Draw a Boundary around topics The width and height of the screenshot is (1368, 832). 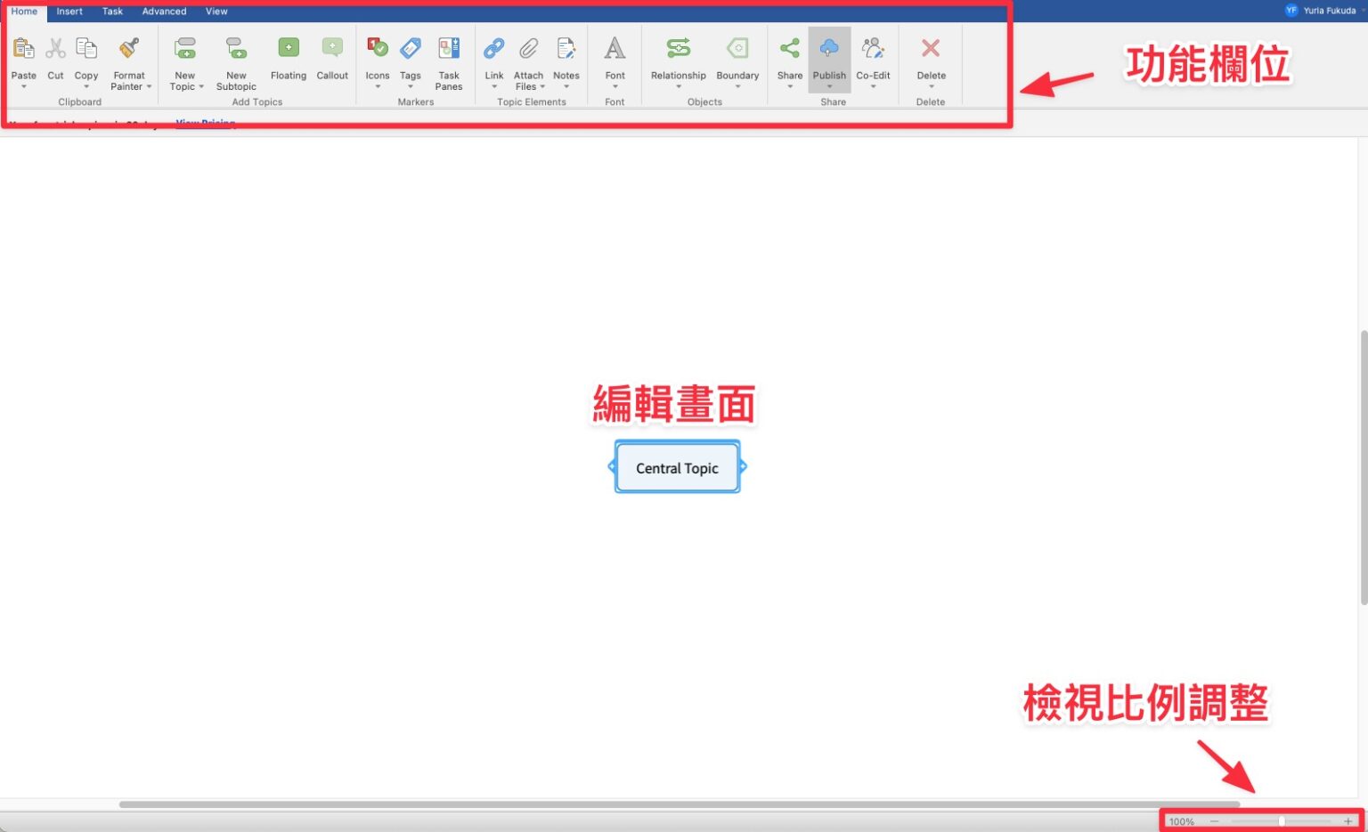[737, 56]
